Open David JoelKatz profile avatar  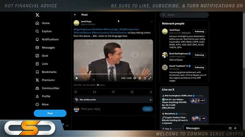(165, 67)
